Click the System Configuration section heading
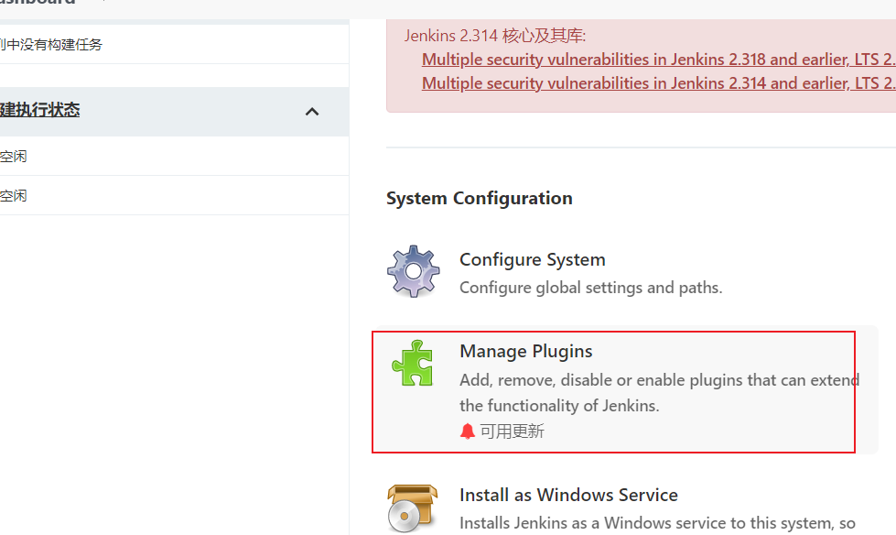The width and height of the screenshot is (896, 535). (x=479, y=198)
